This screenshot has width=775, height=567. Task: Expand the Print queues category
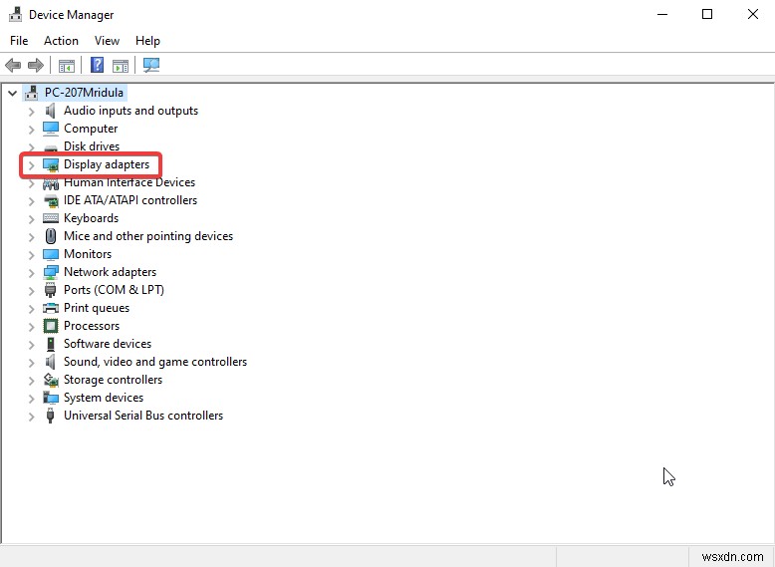31,309
